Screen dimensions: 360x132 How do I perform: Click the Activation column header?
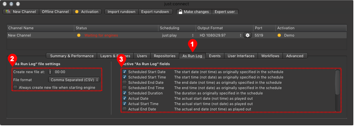(311, 28)
